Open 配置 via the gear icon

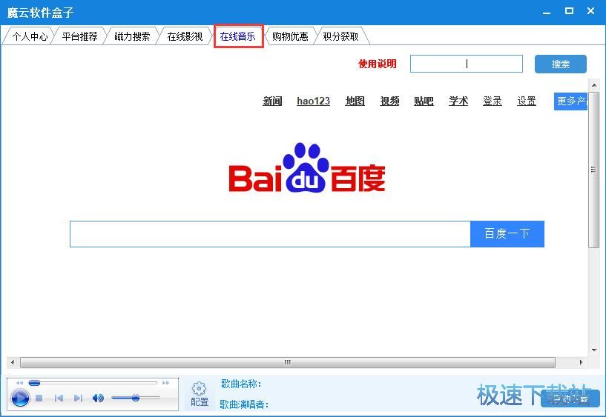pos(200,388)
